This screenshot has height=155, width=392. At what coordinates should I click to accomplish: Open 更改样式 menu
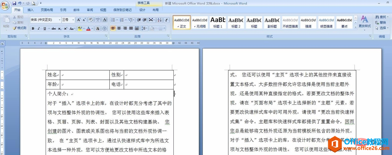point(364,23)
